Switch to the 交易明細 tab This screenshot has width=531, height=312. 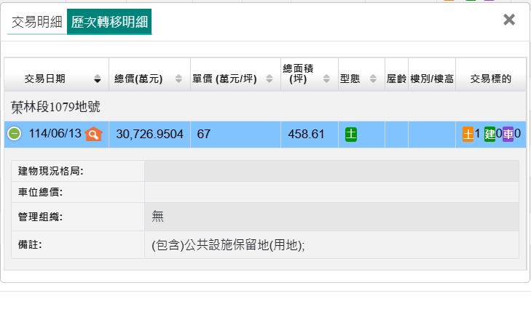coord(36,22)
